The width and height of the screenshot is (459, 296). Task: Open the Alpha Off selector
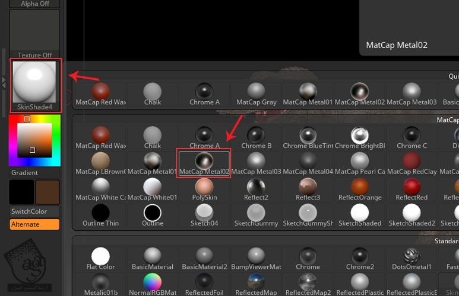pyautogui.click(x=34, y=4)
